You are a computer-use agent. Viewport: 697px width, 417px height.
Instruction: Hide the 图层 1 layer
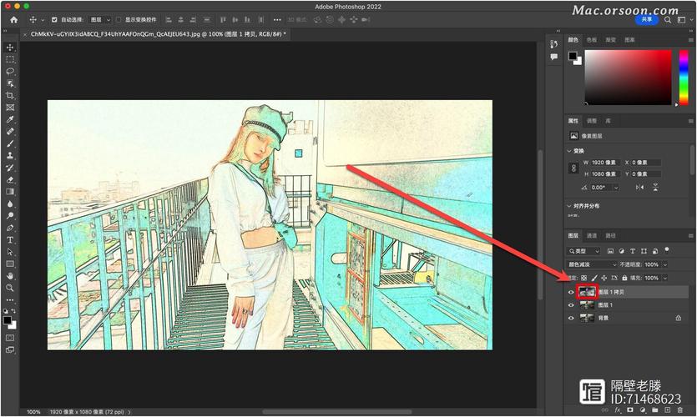coord(571,305)
